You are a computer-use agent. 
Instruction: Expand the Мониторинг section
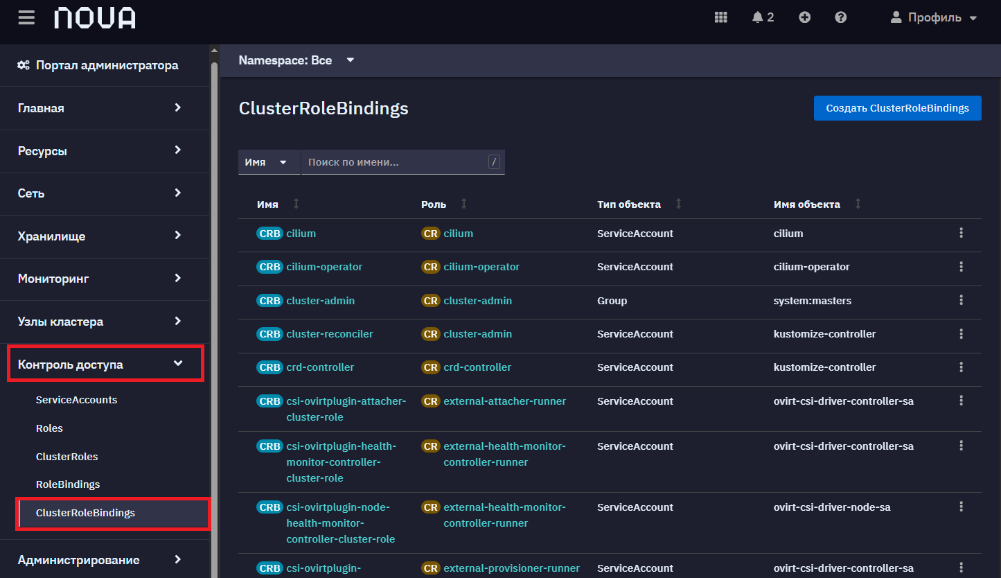point(105,279)
